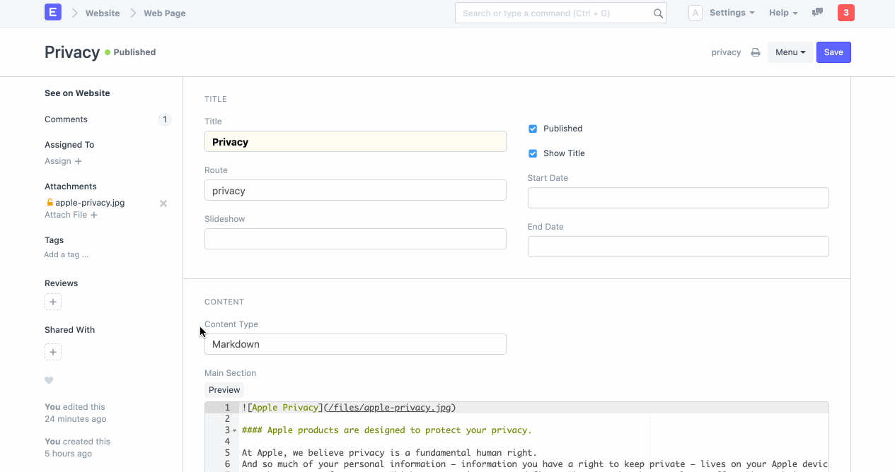The image size is (895, 472).
Task: Open the announcements megaphone icon
Action: pyautogui.click(x=817, y=12)
